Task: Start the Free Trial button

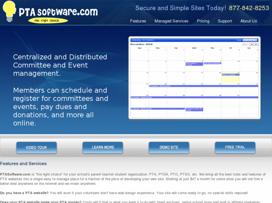Action: point(235,148)
